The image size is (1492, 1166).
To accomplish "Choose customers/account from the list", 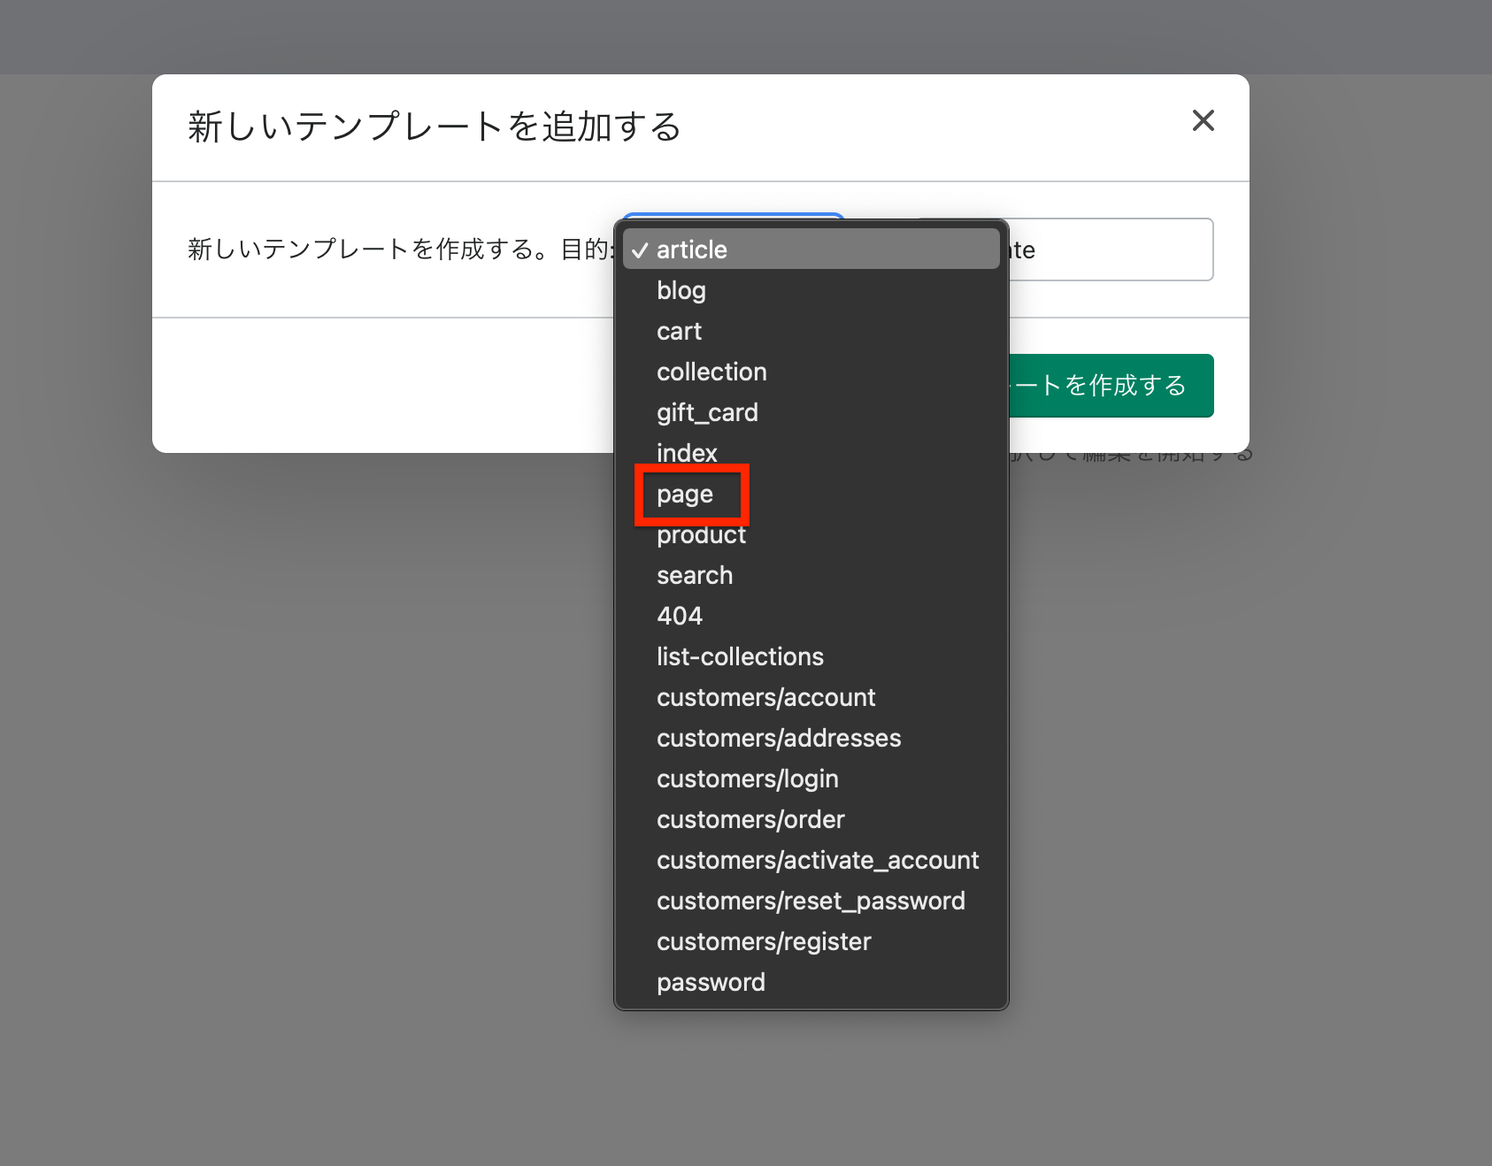I will (x=765, y=697).
